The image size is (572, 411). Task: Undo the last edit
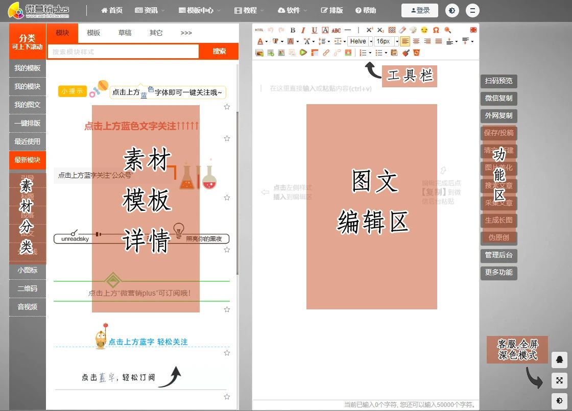[270, 30]
